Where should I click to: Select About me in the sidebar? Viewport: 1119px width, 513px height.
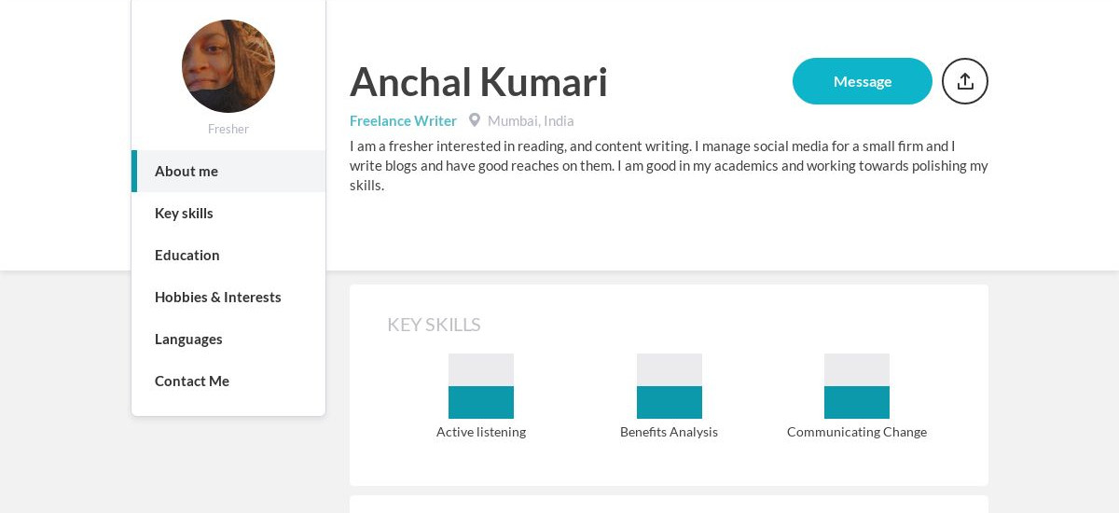(x=228, y=171)
